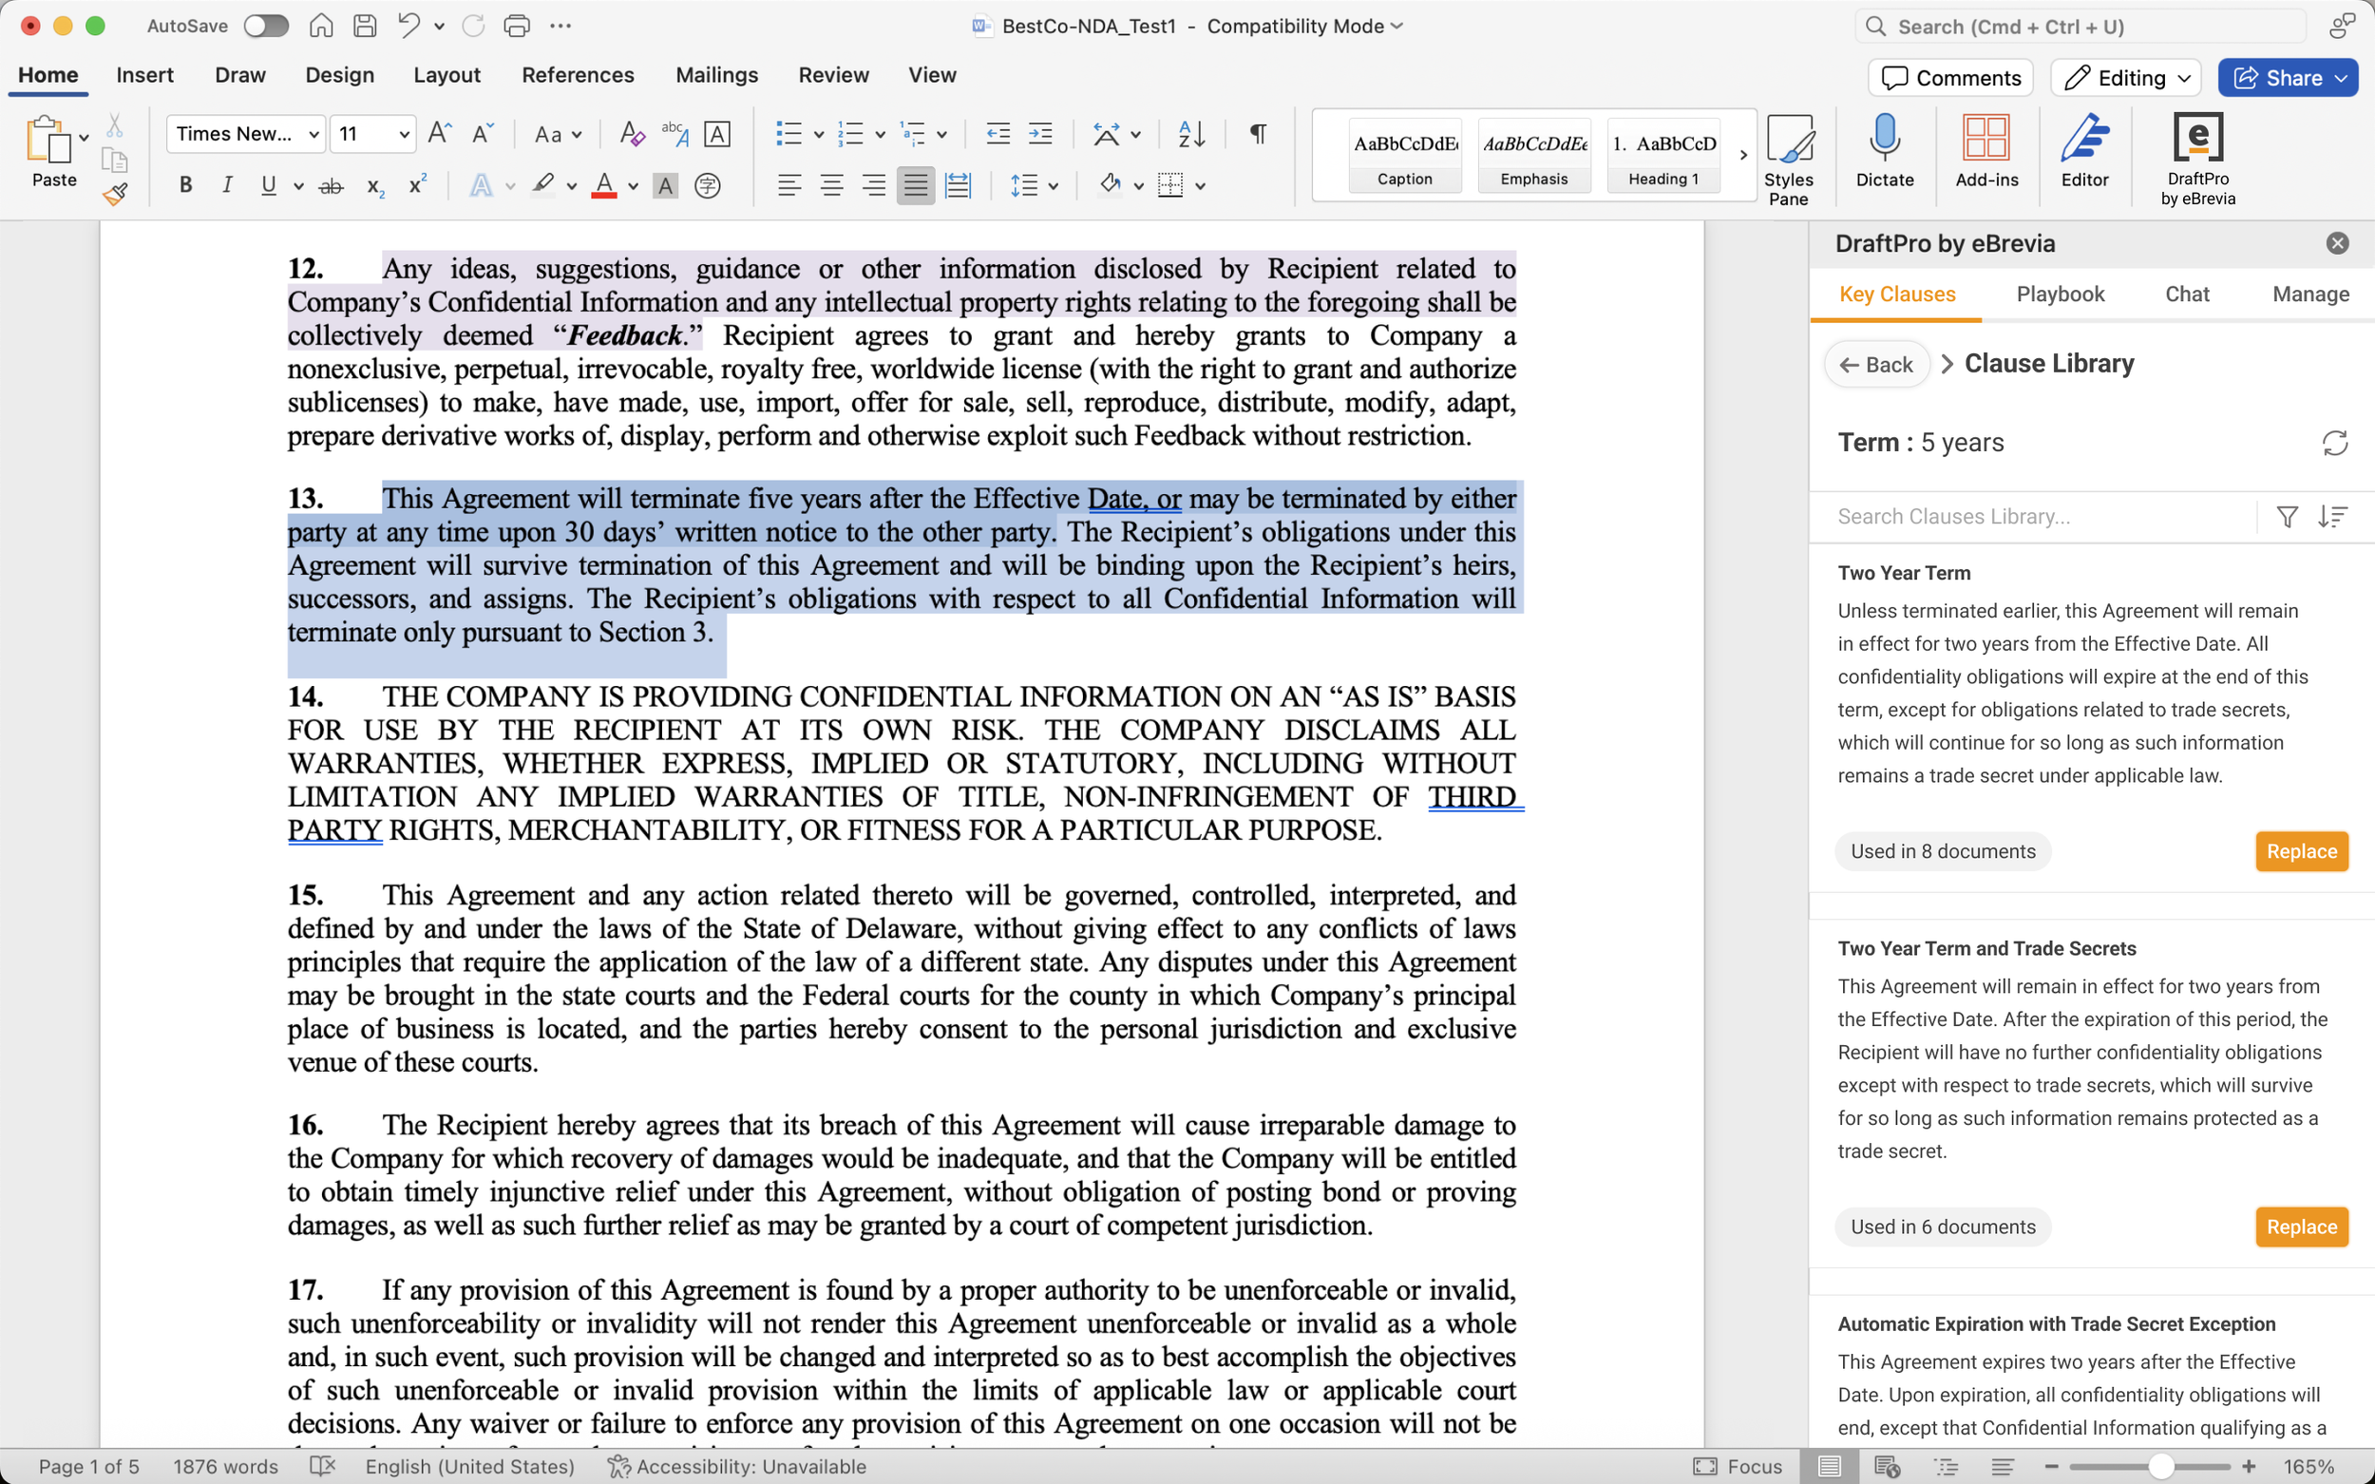Click the Sort A-Z icon
The image size is (2375, 1484).
1191,133
